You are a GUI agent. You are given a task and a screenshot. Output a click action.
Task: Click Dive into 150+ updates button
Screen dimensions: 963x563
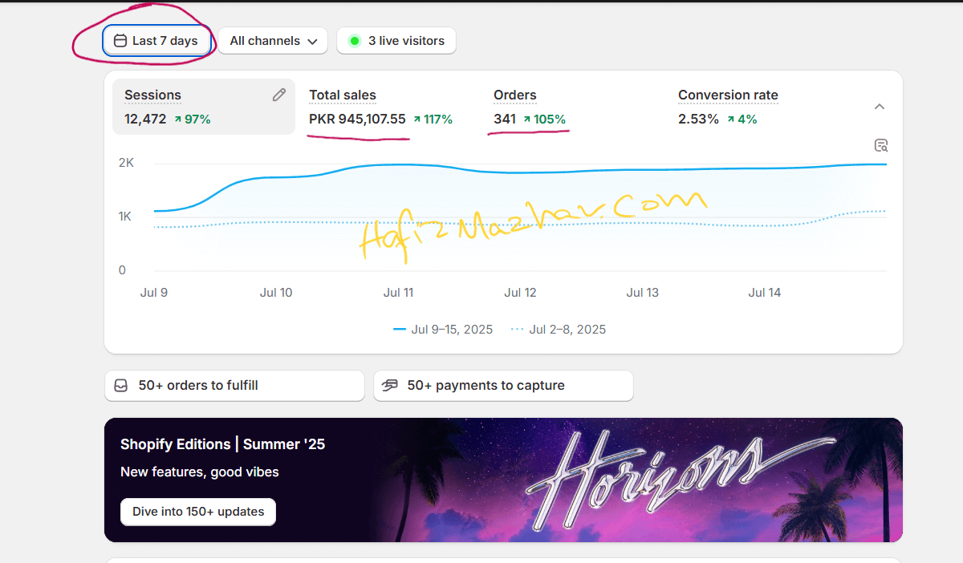pyautogui.click(x=198, y=512)
